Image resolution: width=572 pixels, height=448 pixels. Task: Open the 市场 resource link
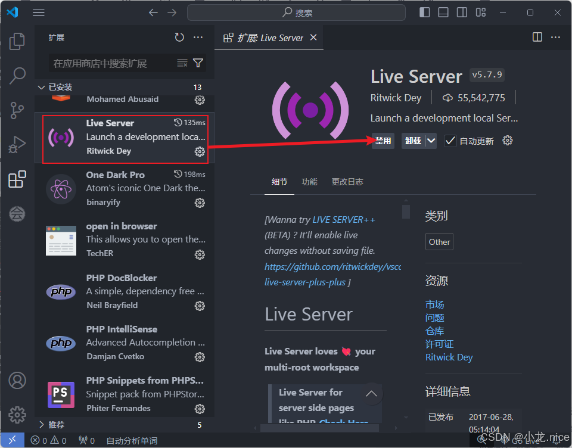(434, 304)
